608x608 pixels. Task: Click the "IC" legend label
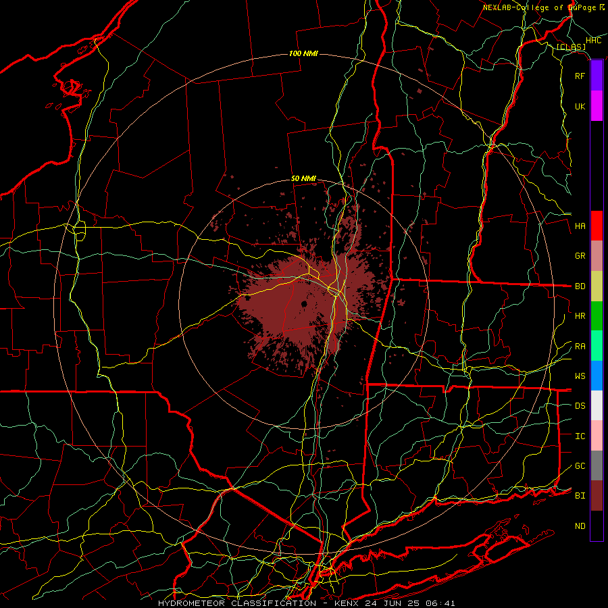click(x=580, y=436)
